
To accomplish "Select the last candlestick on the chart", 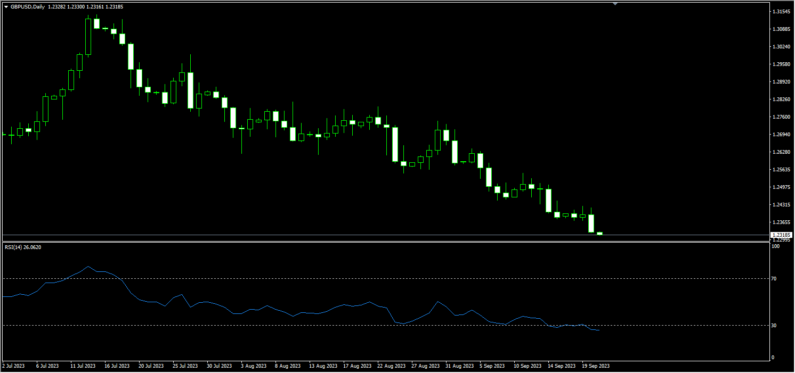I will coord(599,233).
